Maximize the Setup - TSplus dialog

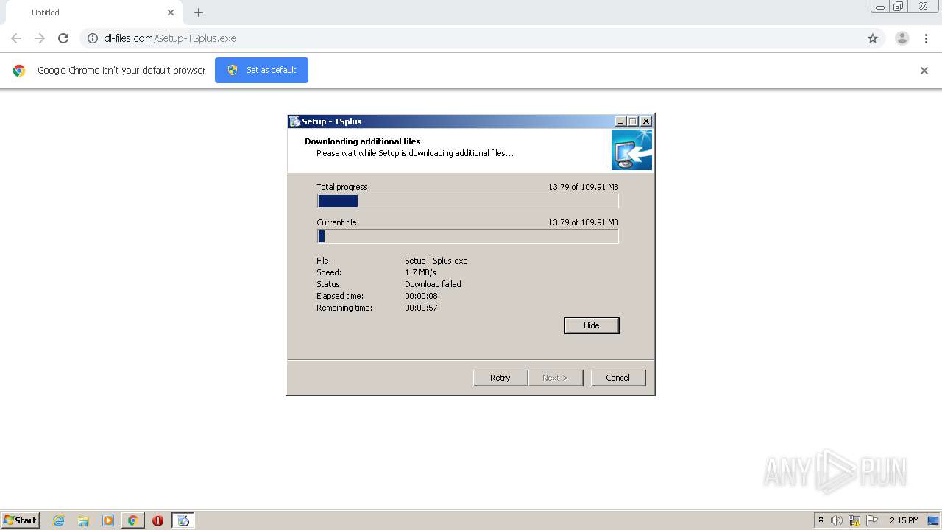click(632, 121)
